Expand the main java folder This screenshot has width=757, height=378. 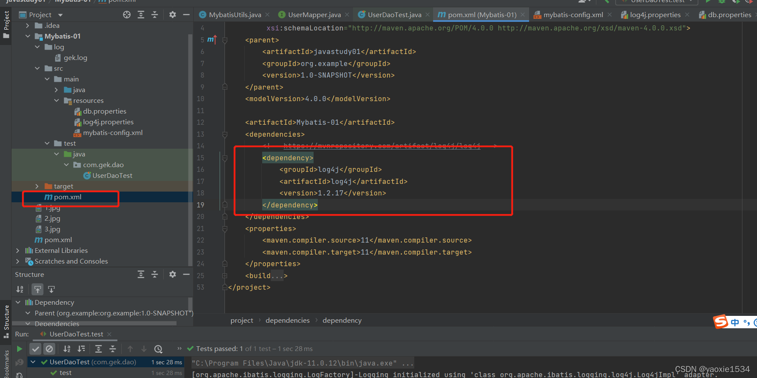pos(57,90)
